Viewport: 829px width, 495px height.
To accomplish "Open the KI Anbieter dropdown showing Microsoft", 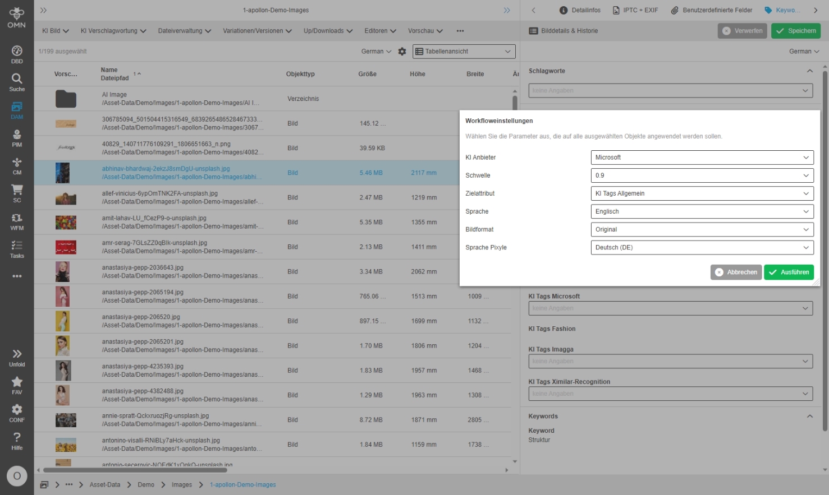I will pyautogui.click(x=702, y=158).
